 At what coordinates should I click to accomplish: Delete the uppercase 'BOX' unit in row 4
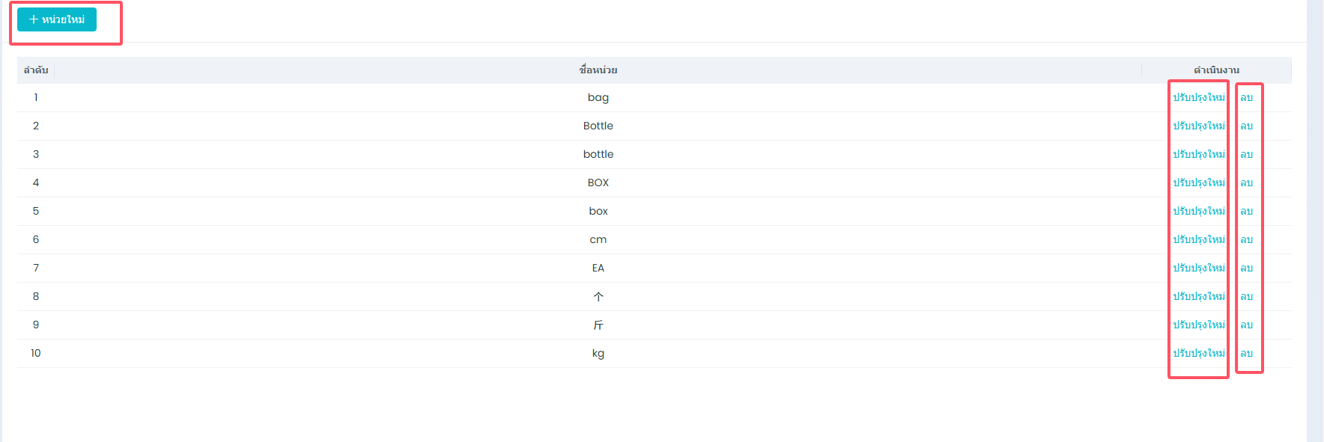(x=1246, y=182)
